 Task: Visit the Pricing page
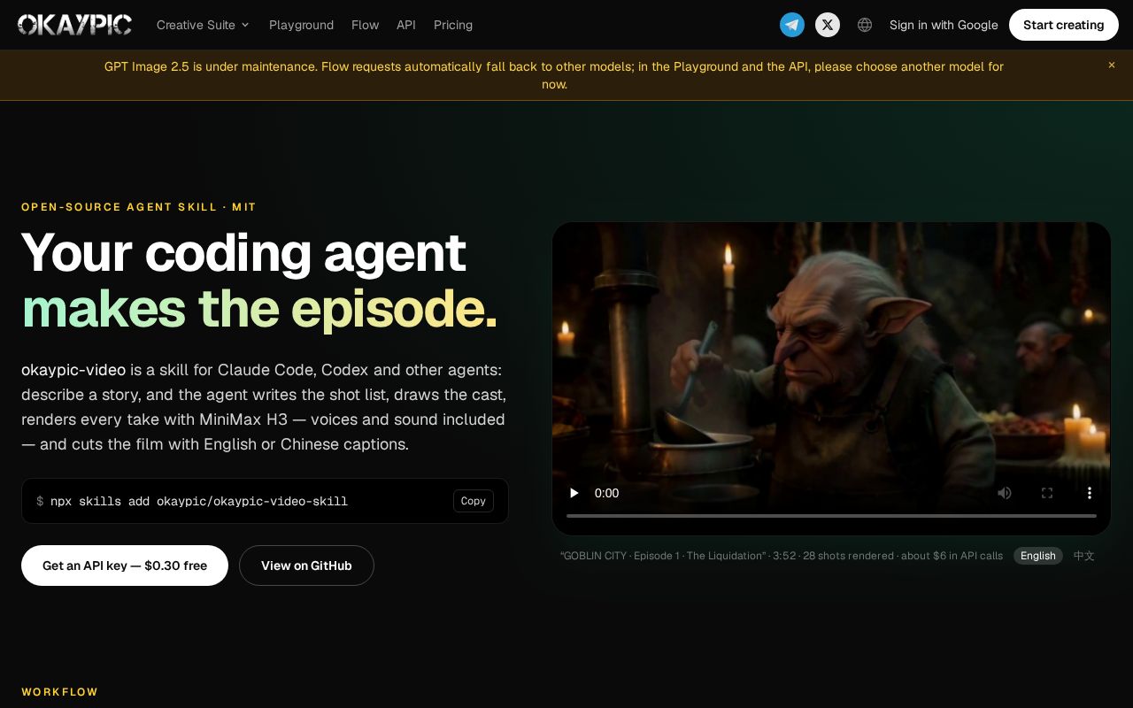tap(453, 25)
